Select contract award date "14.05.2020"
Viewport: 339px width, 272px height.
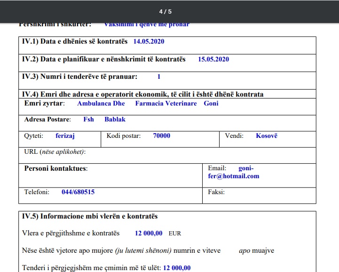pyautogui.click(x=149, y=41)
